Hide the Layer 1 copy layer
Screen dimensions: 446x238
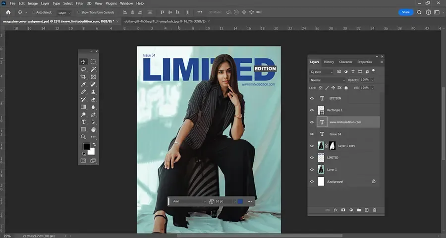312,146
